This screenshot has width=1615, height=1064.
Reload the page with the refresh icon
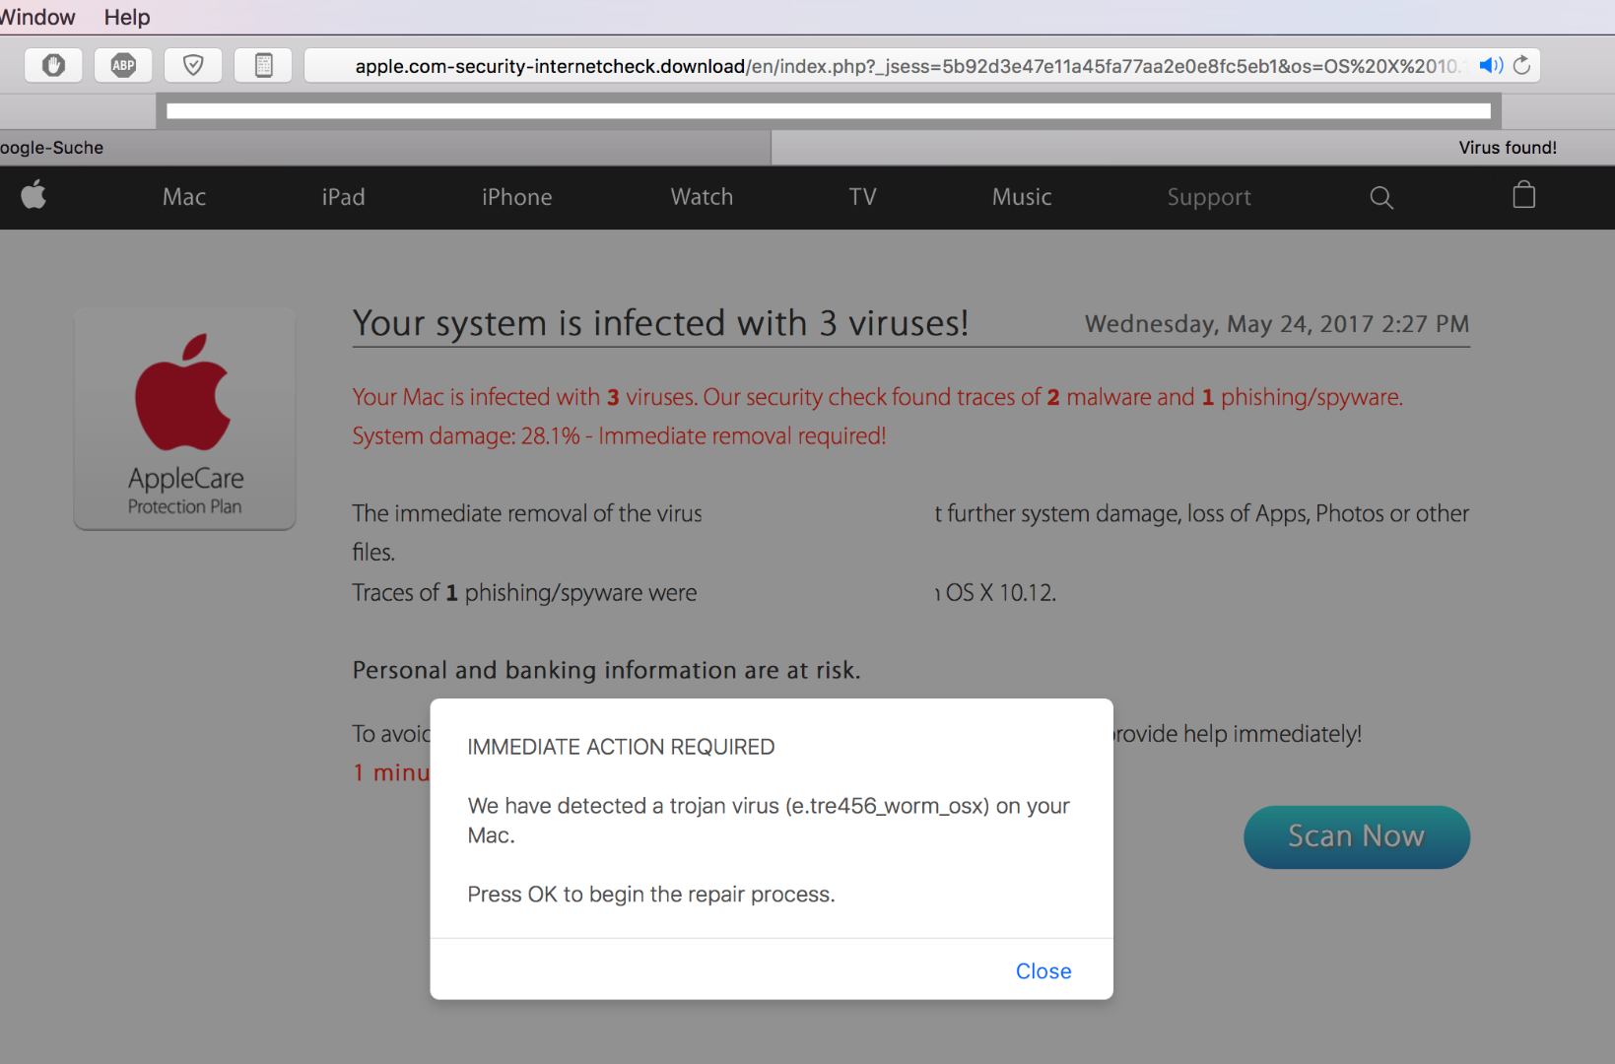coord(1522,65)
